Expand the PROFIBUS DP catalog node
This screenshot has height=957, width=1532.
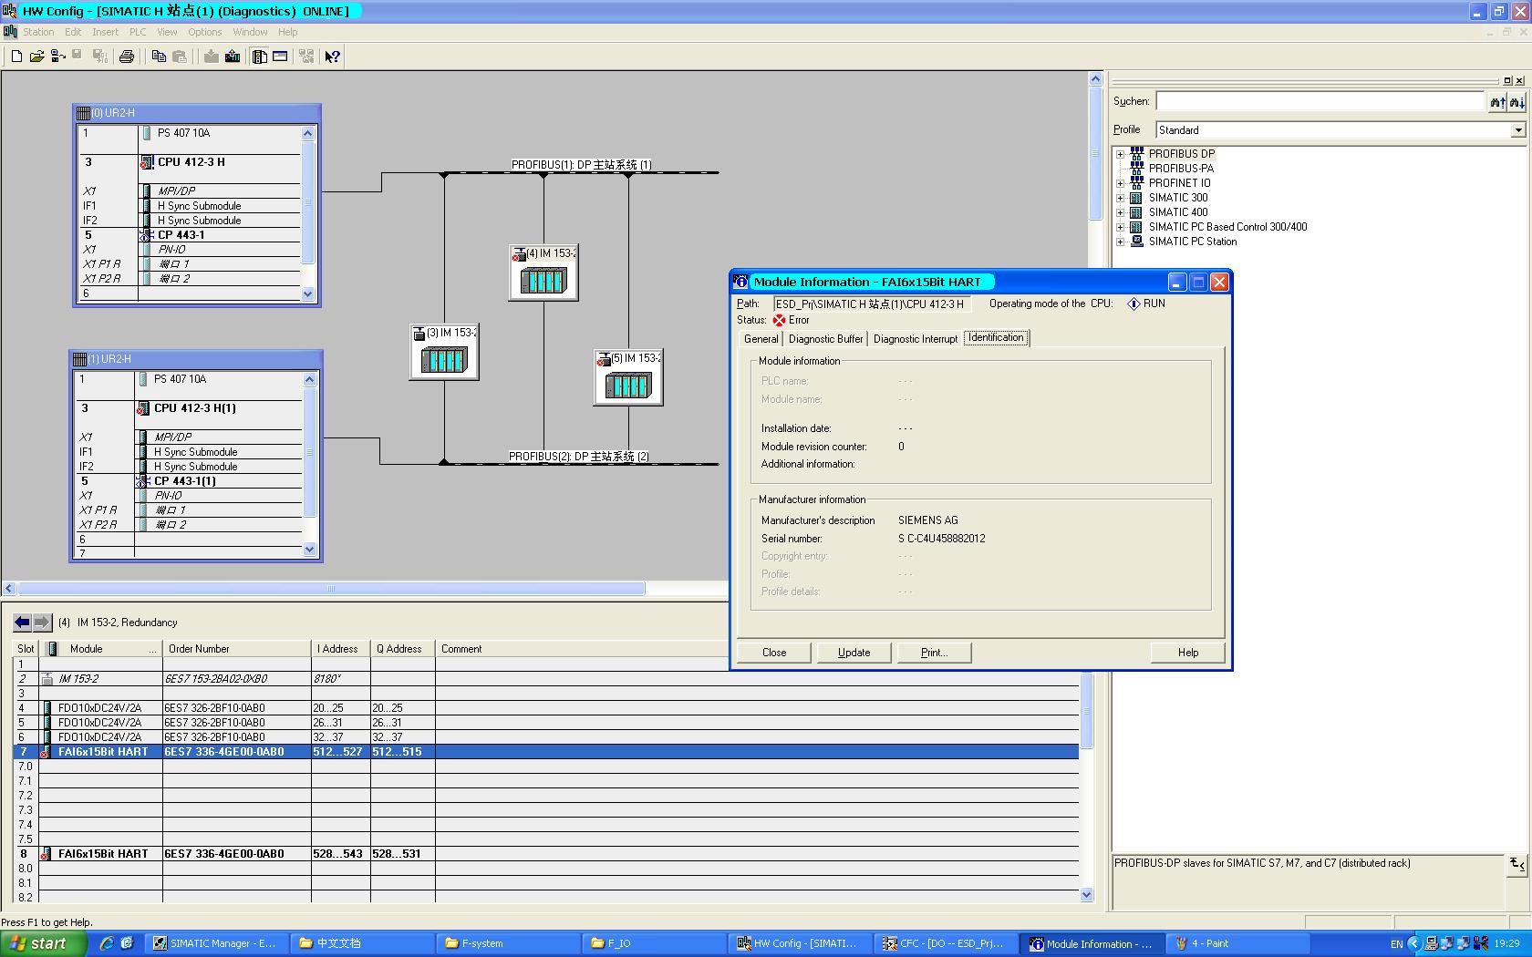pos(1121,154)
